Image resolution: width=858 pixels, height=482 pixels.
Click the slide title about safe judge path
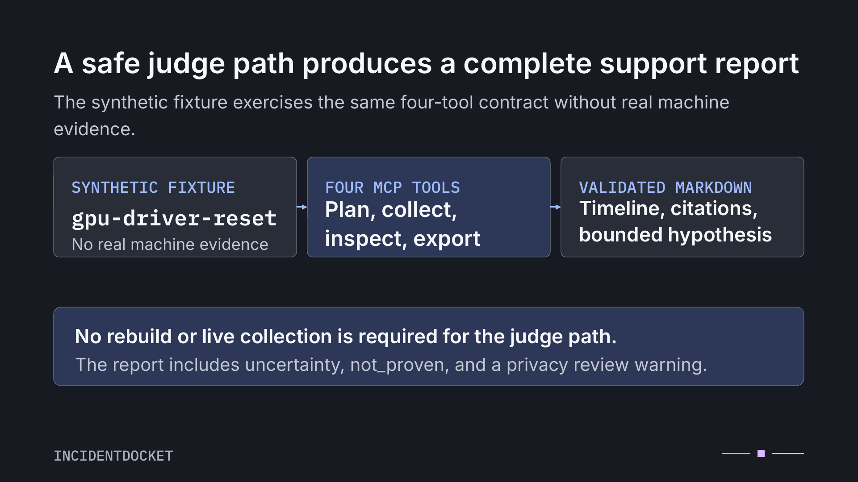tap(426, 64)
